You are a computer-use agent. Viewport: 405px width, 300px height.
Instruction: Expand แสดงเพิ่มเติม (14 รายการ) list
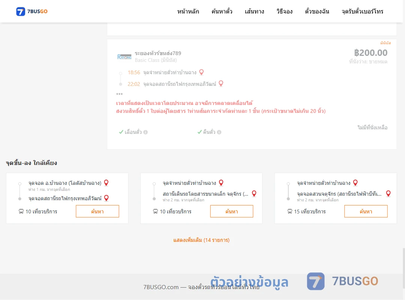(x=201, y=240)
